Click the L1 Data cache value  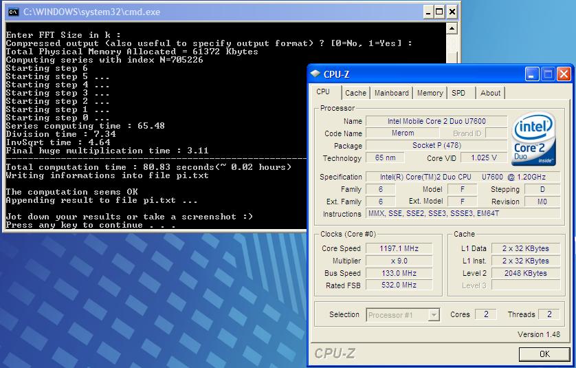coord(526,248)
